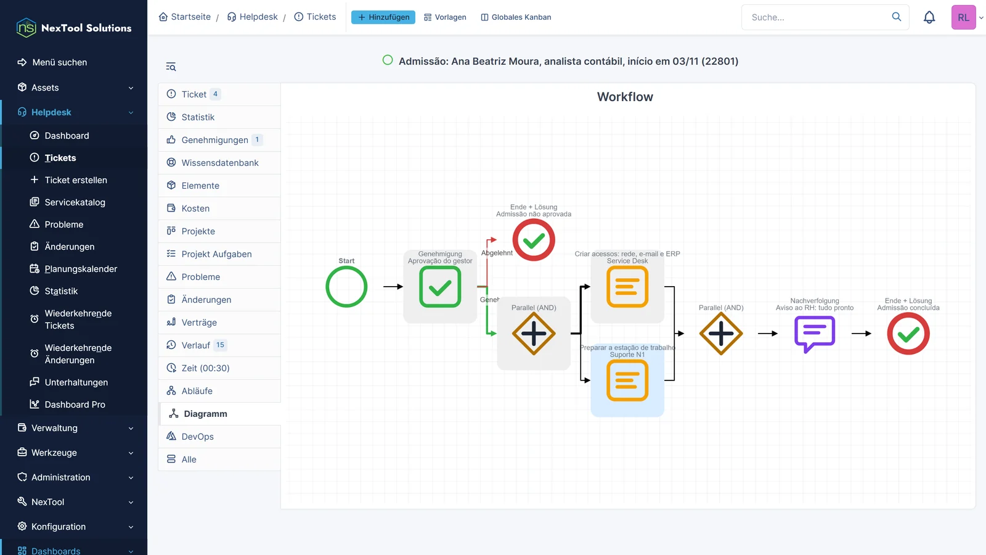Click the second Parallel (AND) gateway
This screenshot has width=986, height=555.
[x=721, y=334]
